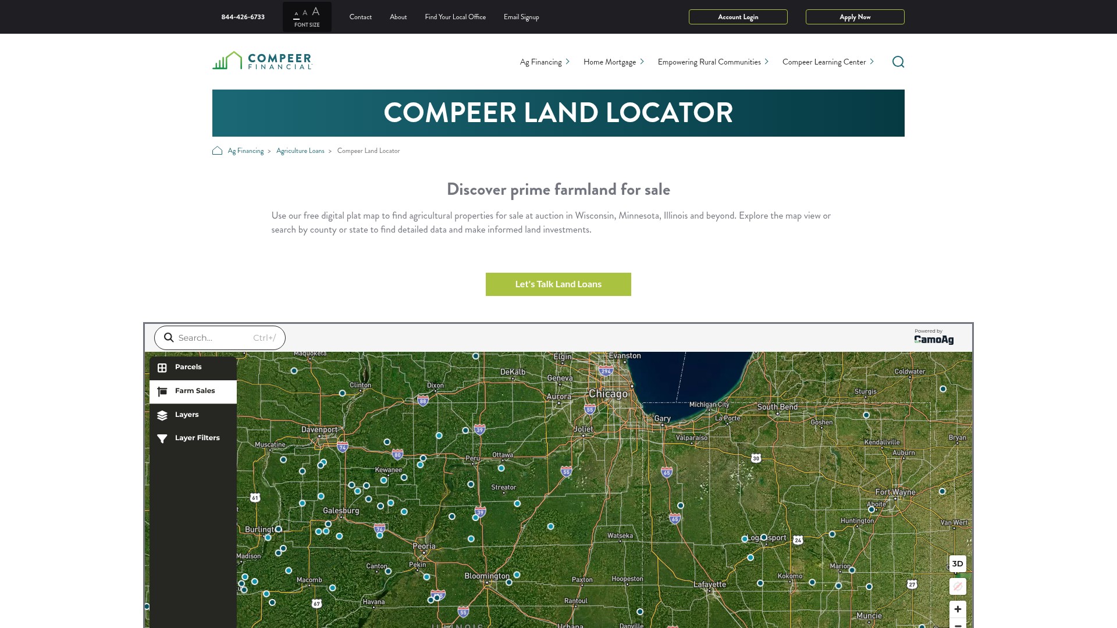The width and height of the screenshot is (1117, 628).
Task: Select the sale marker southeast of Coldwater
Action: point(943,389)
